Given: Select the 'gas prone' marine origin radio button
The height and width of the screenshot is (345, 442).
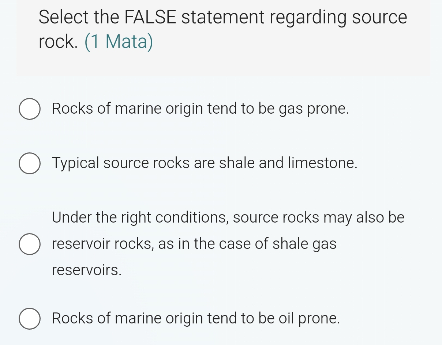Looking at the screenshot, I should pos(29,109).
